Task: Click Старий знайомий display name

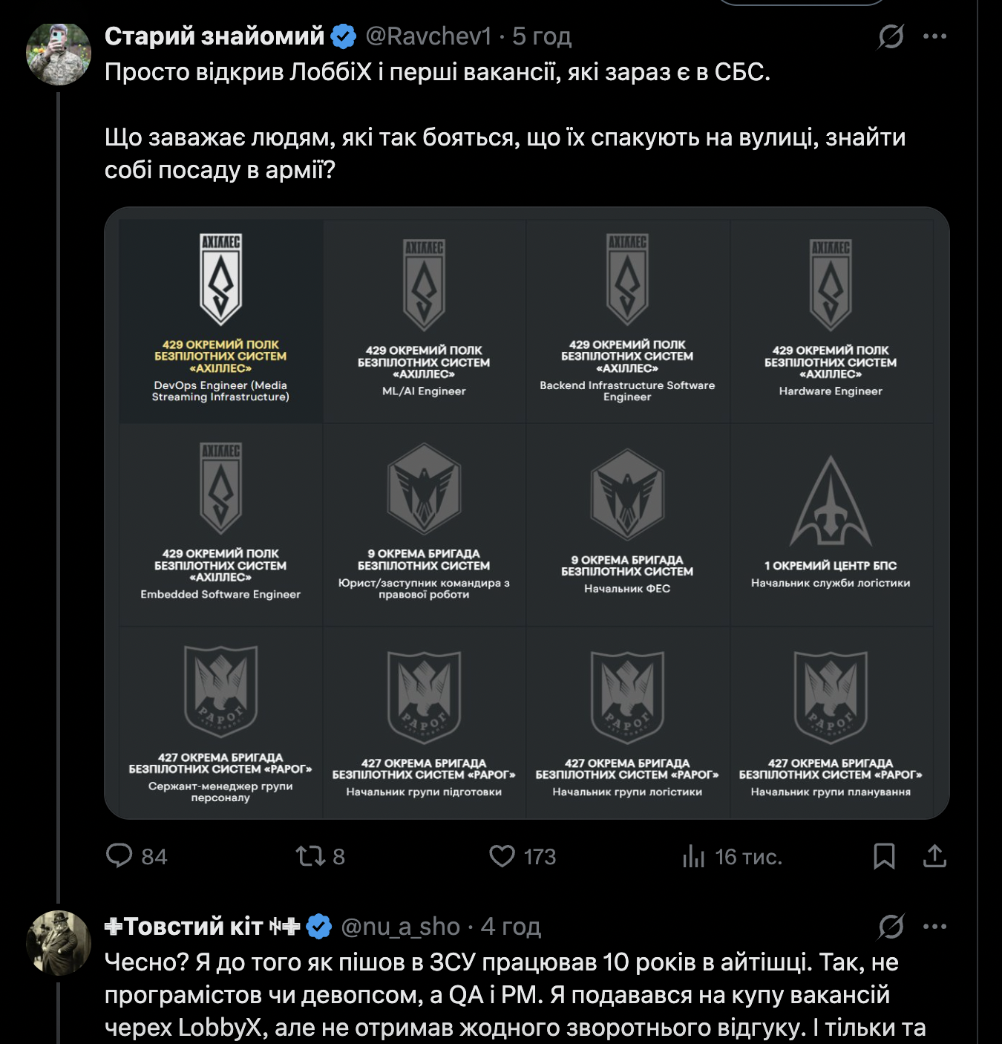Action: click(215, 36)
